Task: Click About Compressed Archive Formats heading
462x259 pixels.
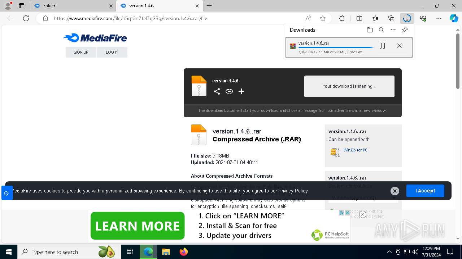Action: (x=232, y=176)
